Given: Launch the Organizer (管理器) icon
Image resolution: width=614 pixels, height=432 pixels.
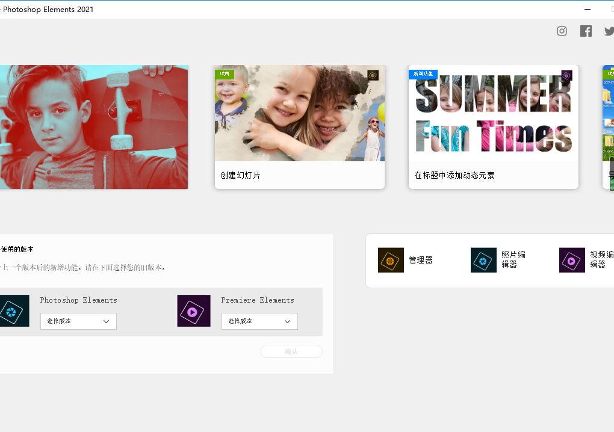Looking at the screenshot, I should pyautogui.click(x=391, y=260).
